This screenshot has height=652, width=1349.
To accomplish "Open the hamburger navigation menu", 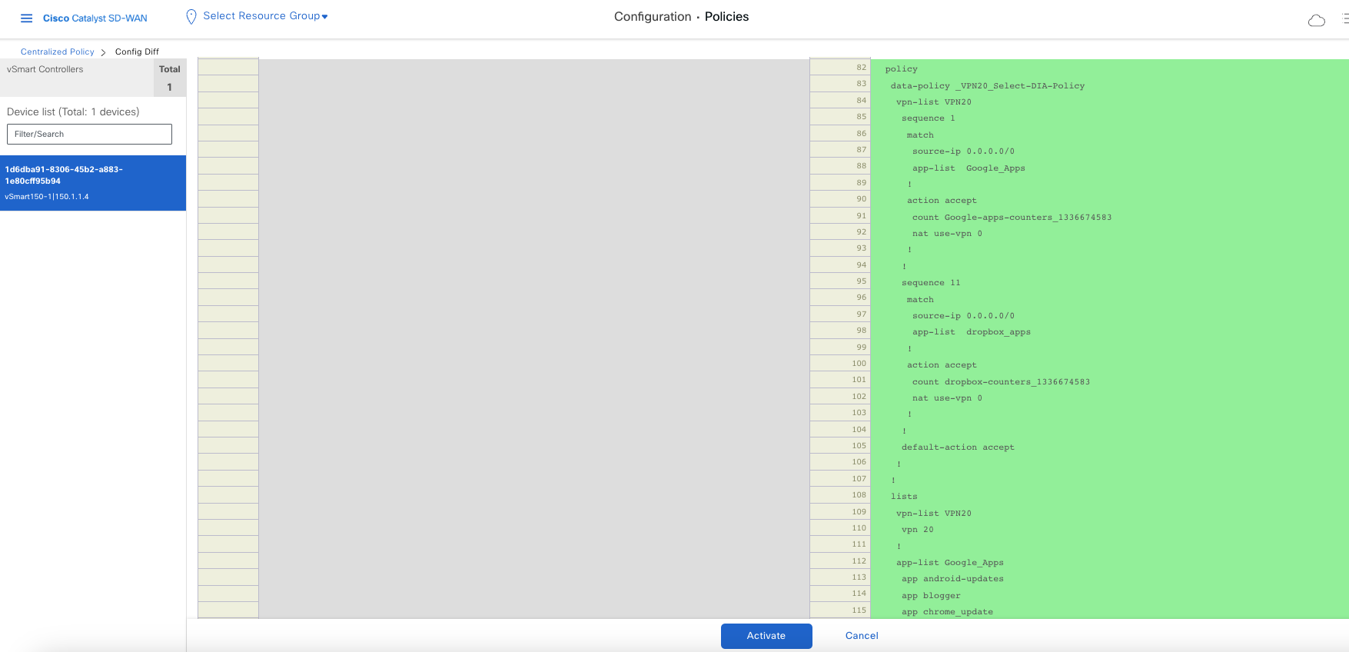I will tap(26, 18).
